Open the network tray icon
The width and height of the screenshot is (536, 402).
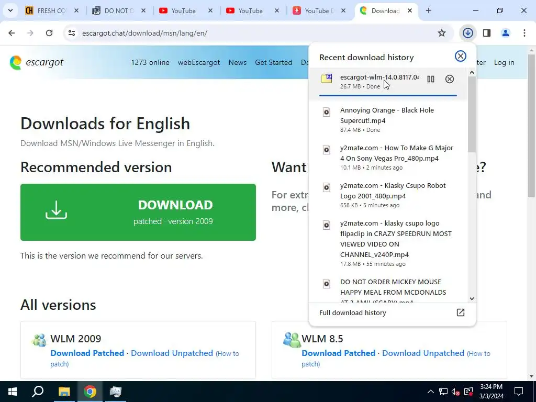click(443, 392)
